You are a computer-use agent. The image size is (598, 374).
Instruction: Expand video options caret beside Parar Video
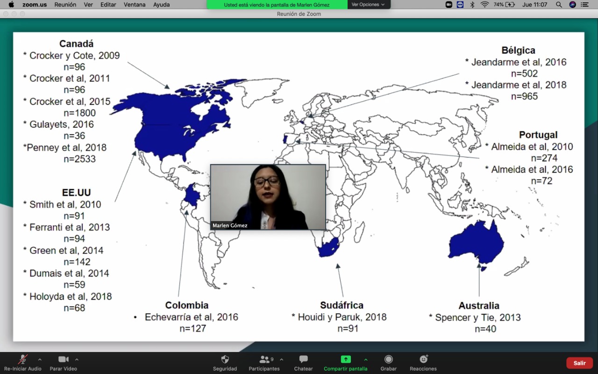tap(77, 360)
